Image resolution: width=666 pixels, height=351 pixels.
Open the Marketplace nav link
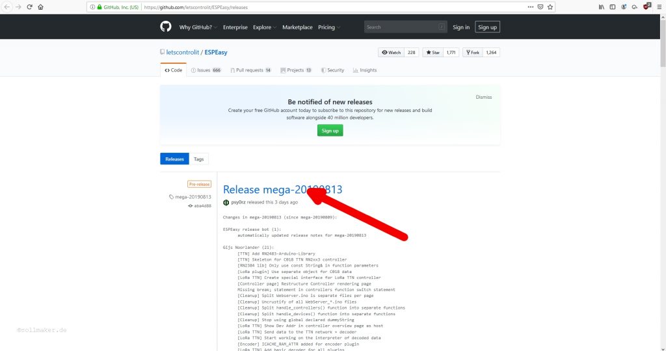297,27
